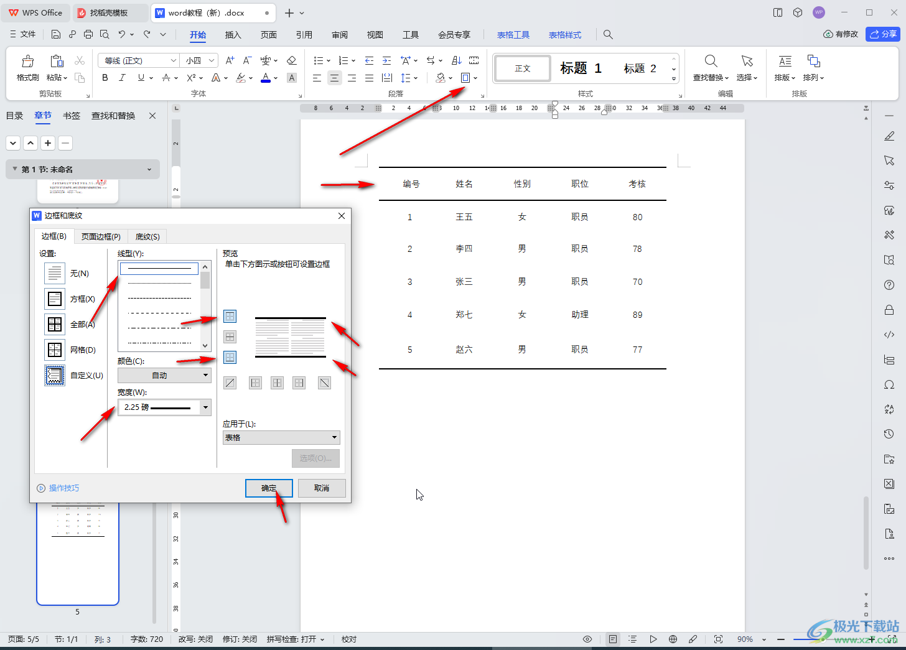This screenshot has width=906, height=650.
Task: Click the search icon beside Table Style tab
Action: (608, 35)
